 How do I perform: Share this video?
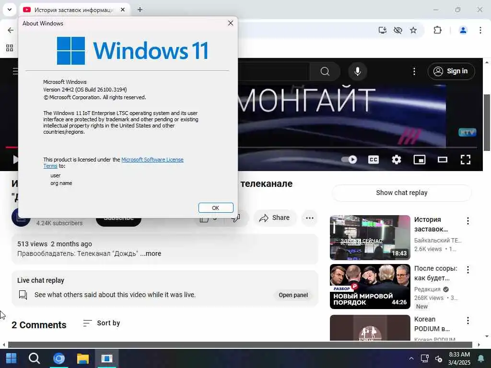pyautogui.click(x=275, y=218)
